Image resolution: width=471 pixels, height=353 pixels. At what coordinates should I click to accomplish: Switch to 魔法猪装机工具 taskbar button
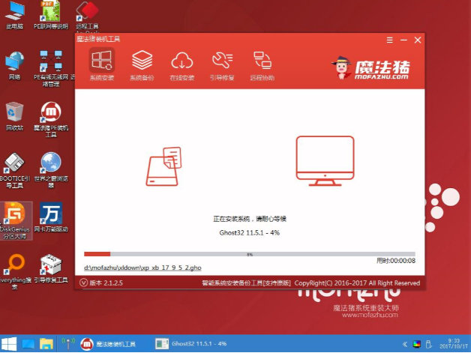[x=108, y=344]
